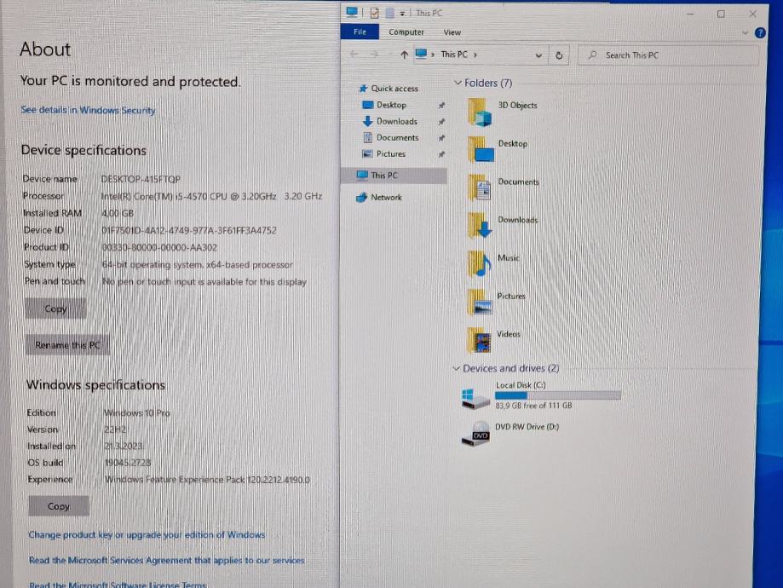Click the Installed RAM value 4,00 GB
Viewport: 783px width, 588px height.
(x=118, y=213)
